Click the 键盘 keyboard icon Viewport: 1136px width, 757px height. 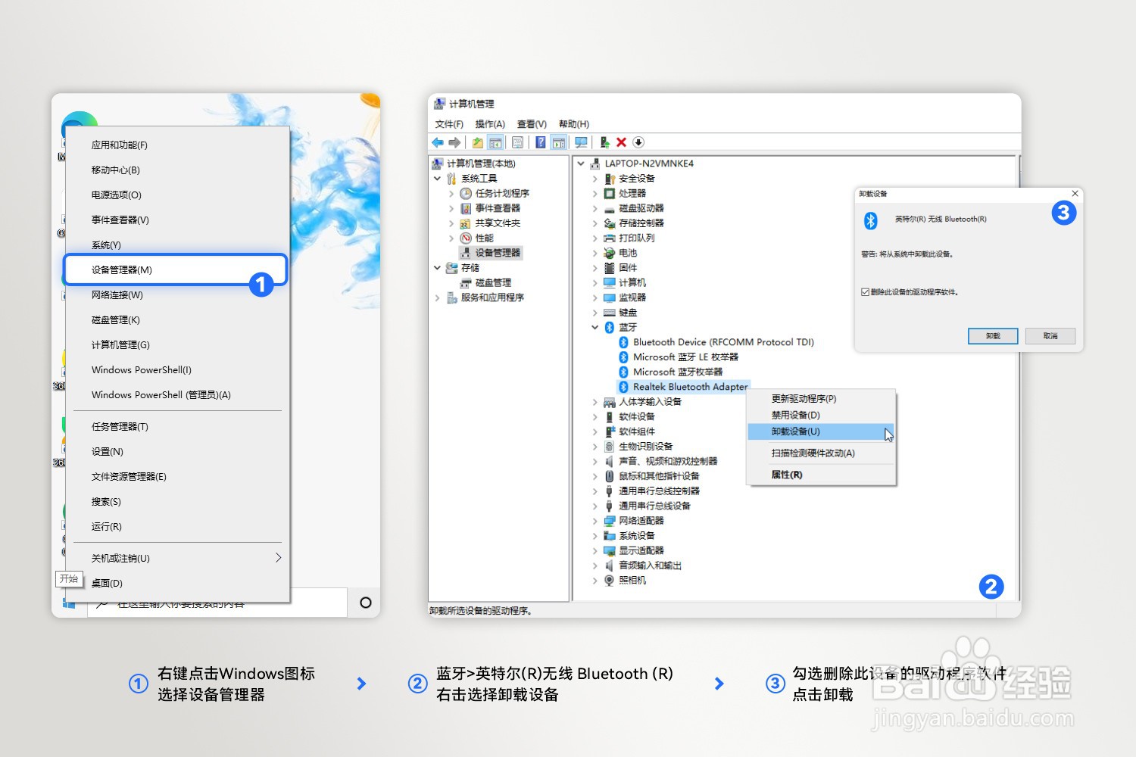point(610,313)
